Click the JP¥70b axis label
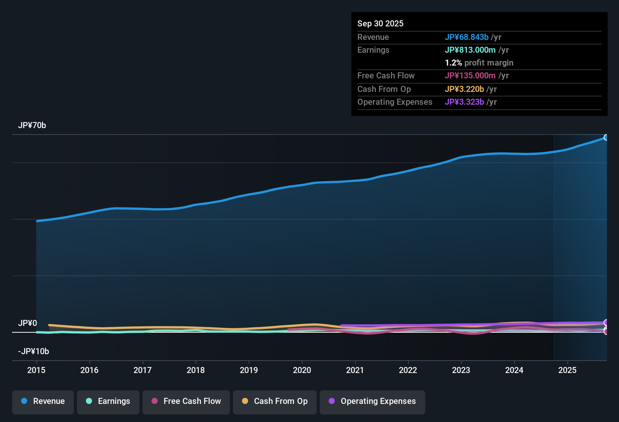 32,125
